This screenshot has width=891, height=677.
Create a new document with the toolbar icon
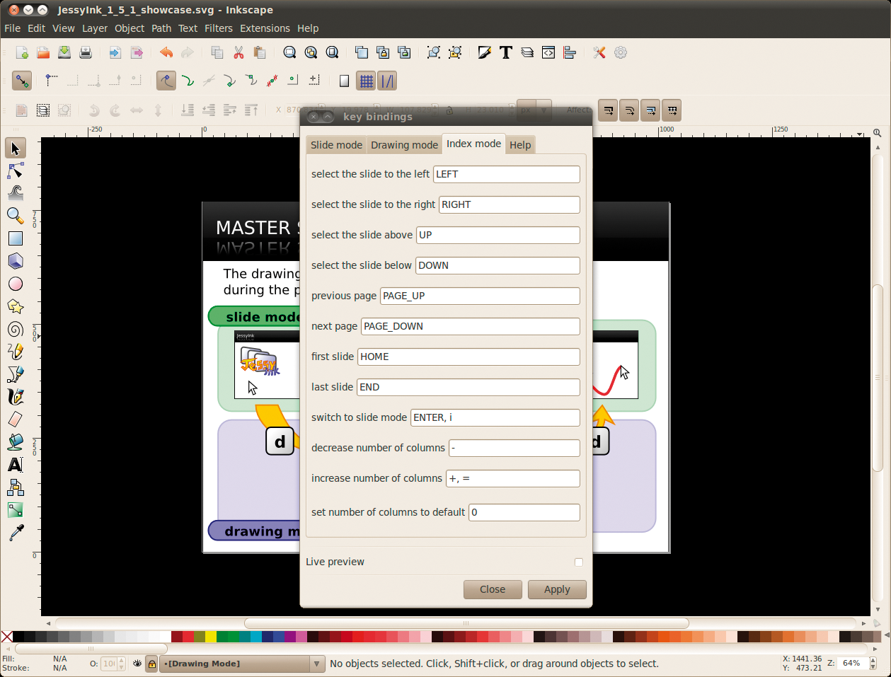(22, 52)
